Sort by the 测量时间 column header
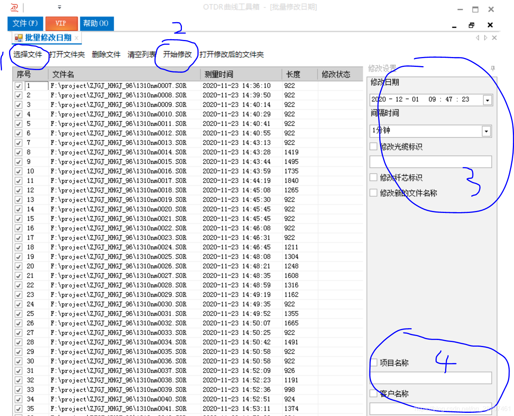Image resolution: width=514 pixels, height=416 pixels. point(241,74)
